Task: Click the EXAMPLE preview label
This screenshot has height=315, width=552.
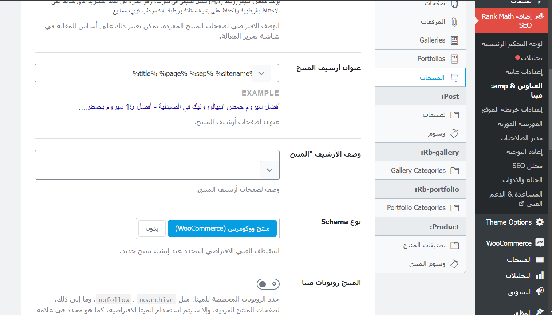Action: (x=260, y=93)
